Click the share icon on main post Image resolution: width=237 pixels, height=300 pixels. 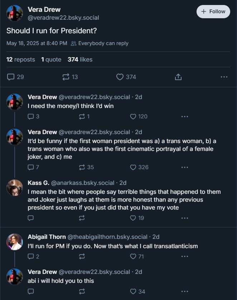point(178,77)
